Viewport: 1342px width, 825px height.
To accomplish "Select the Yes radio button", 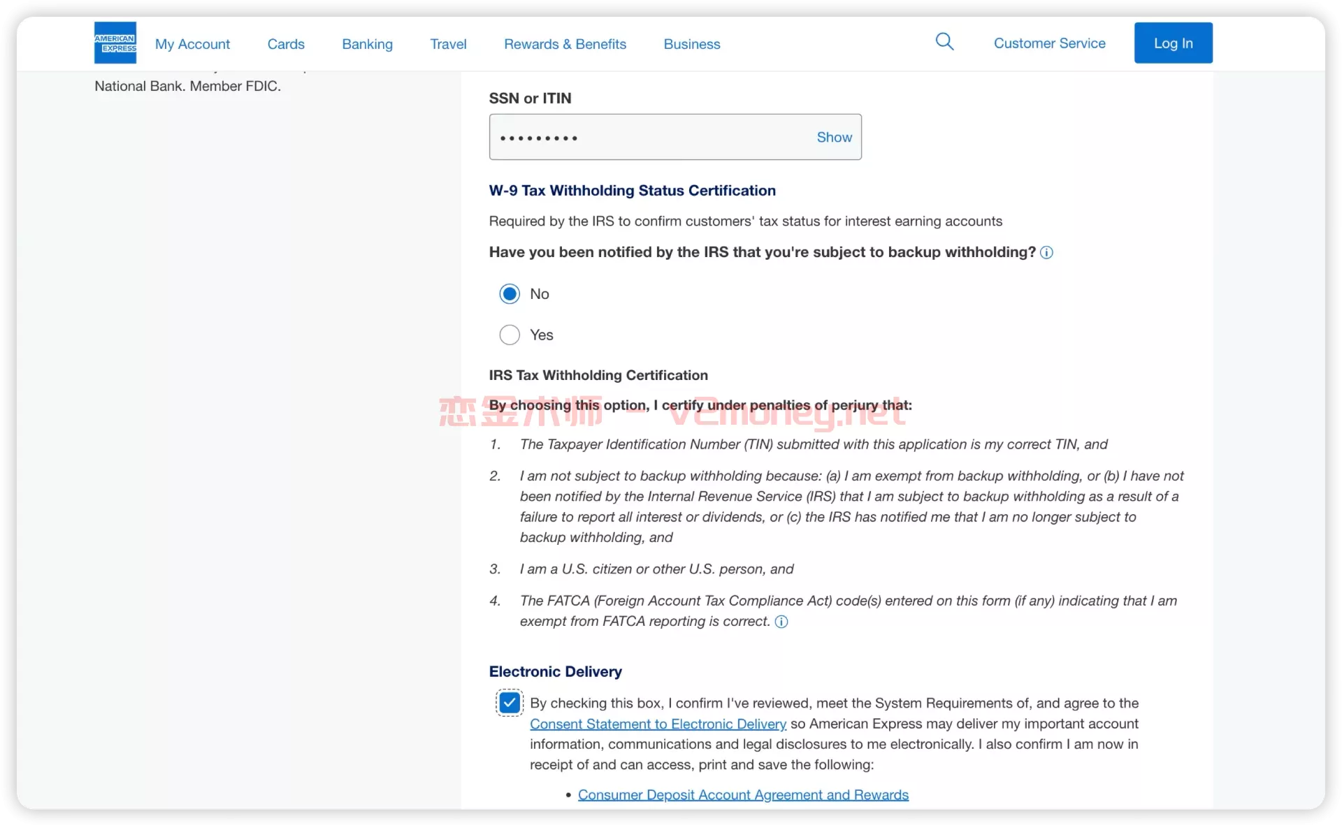I will [x=510, y=335].
